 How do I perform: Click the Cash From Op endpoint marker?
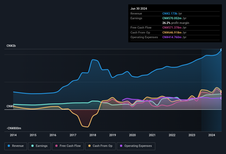coord(221,92)
